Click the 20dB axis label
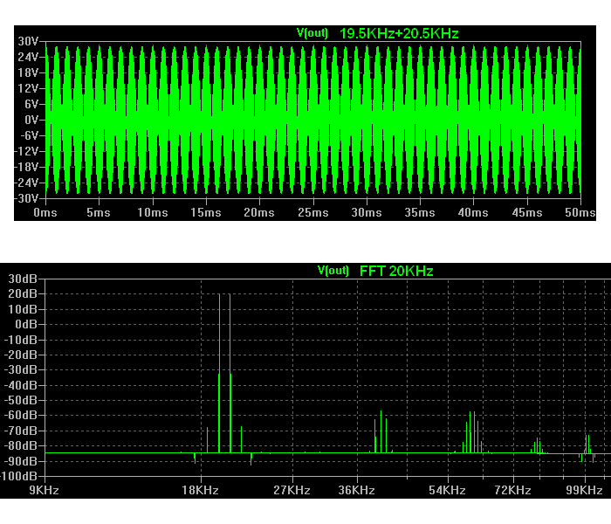Screen dimensions: 611x524 [x=23, y=294]
